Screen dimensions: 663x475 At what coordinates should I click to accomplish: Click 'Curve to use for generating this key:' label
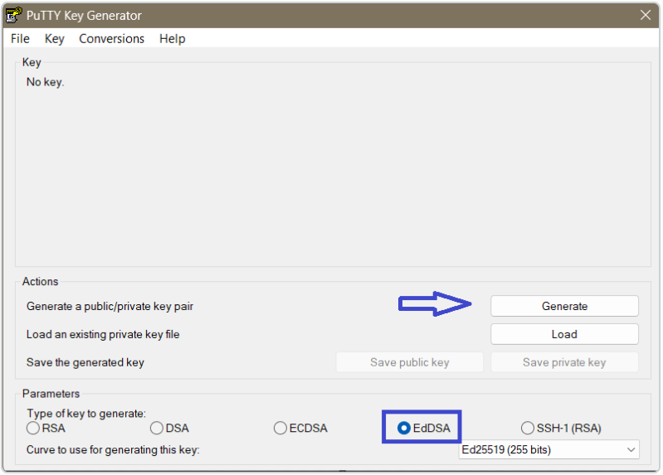click(x=113, y=449)
